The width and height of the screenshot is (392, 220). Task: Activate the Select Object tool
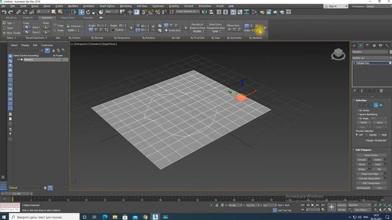tap(54, 12)
